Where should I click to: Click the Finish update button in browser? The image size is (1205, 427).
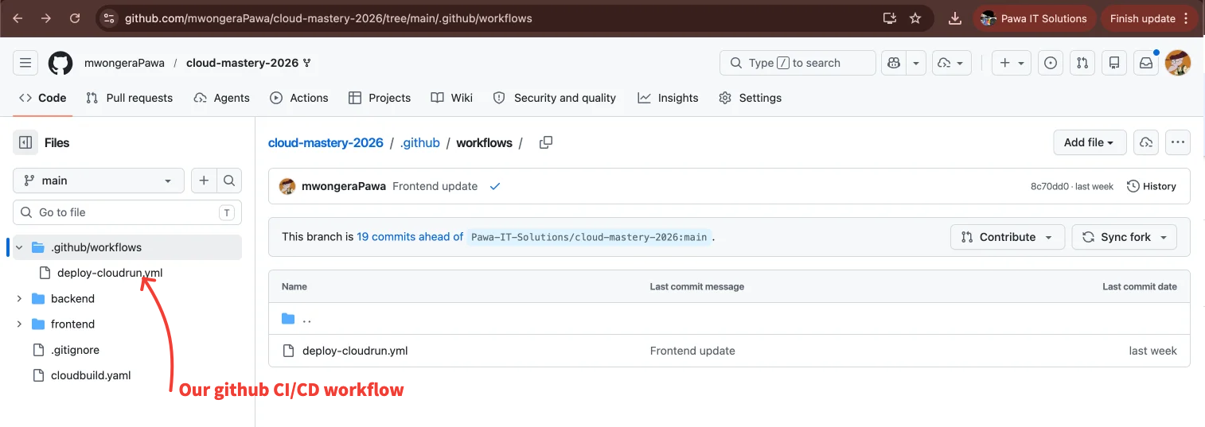[1142, 18]
